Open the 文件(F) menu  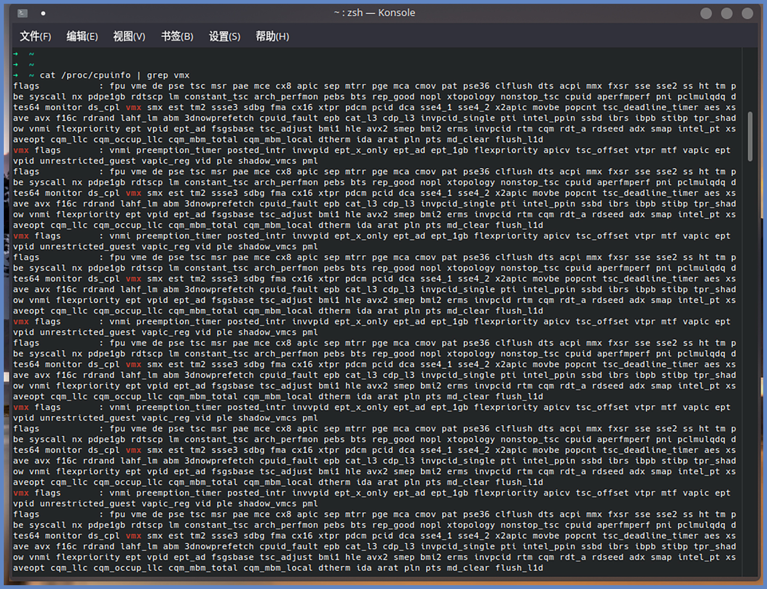pyautogui.click(x=35, y=37)
